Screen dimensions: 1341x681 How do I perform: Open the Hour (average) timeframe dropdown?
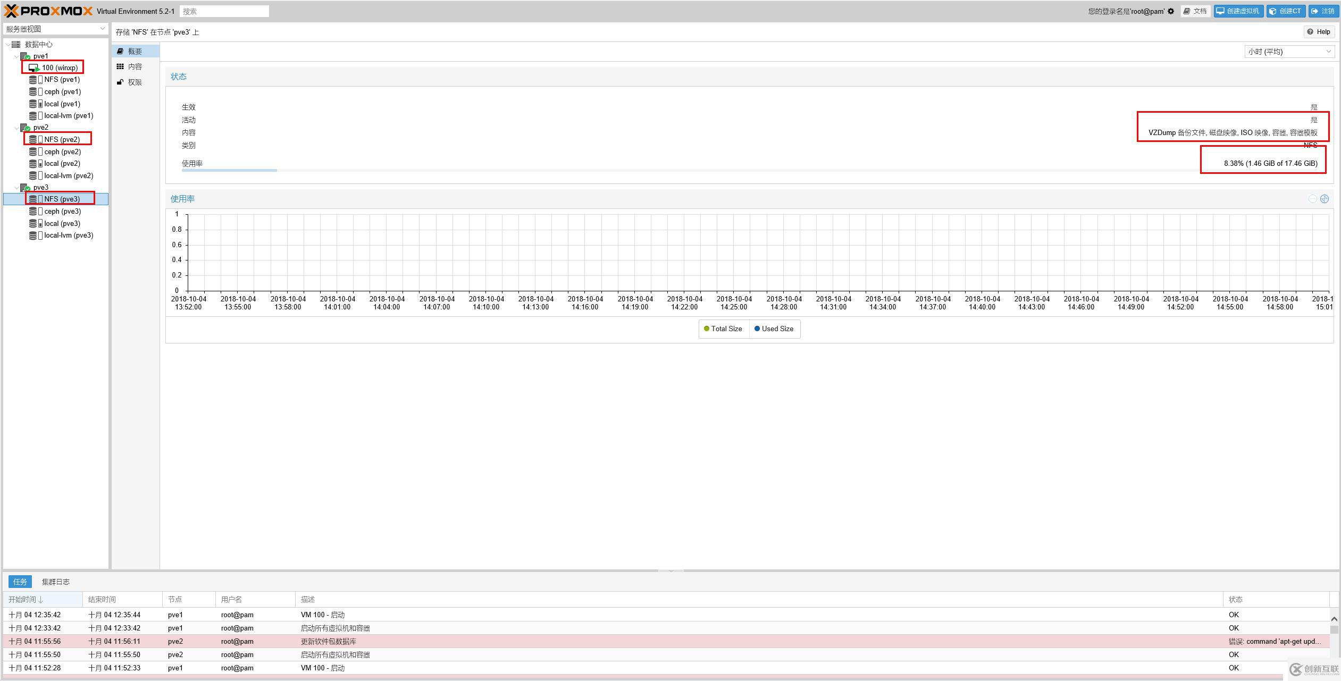click(x=1289, y=52)
